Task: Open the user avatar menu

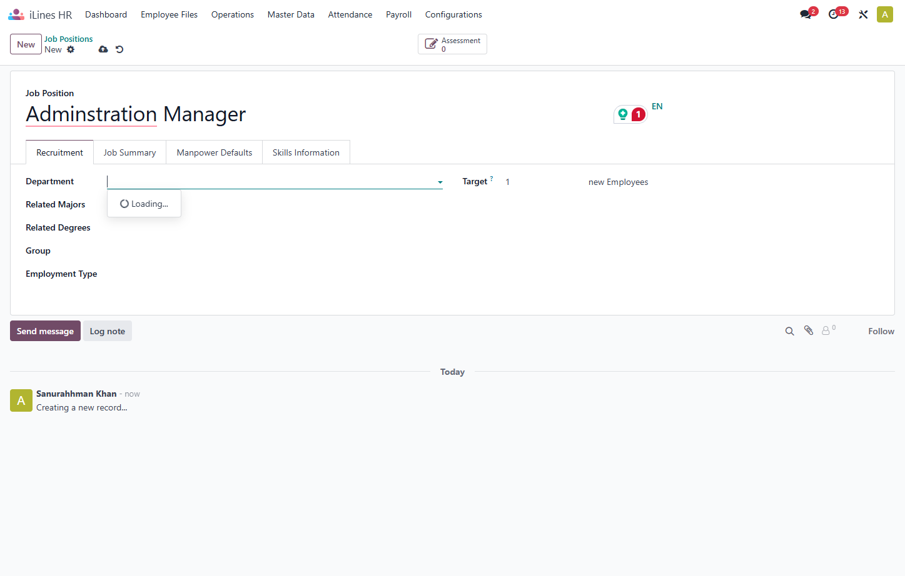Action: pos(885,14)
